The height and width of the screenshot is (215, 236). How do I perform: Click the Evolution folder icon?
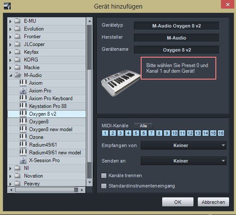[18, 28]
